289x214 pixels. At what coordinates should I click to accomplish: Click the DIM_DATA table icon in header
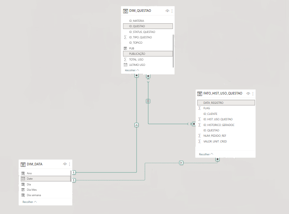click(x=23, y=165)
